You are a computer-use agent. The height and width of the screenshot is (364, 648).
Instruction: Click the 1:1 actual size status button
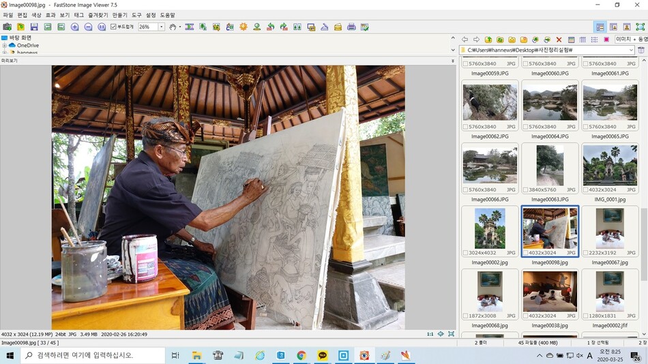[430, 334]
